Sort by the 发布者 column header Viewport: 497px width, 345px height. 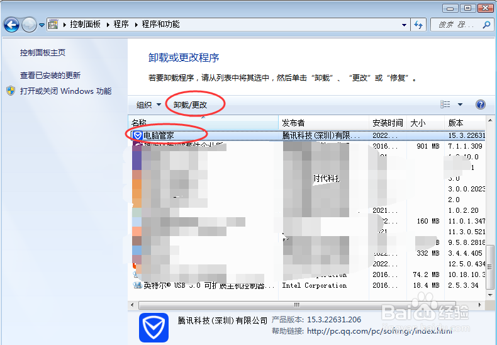323,123
